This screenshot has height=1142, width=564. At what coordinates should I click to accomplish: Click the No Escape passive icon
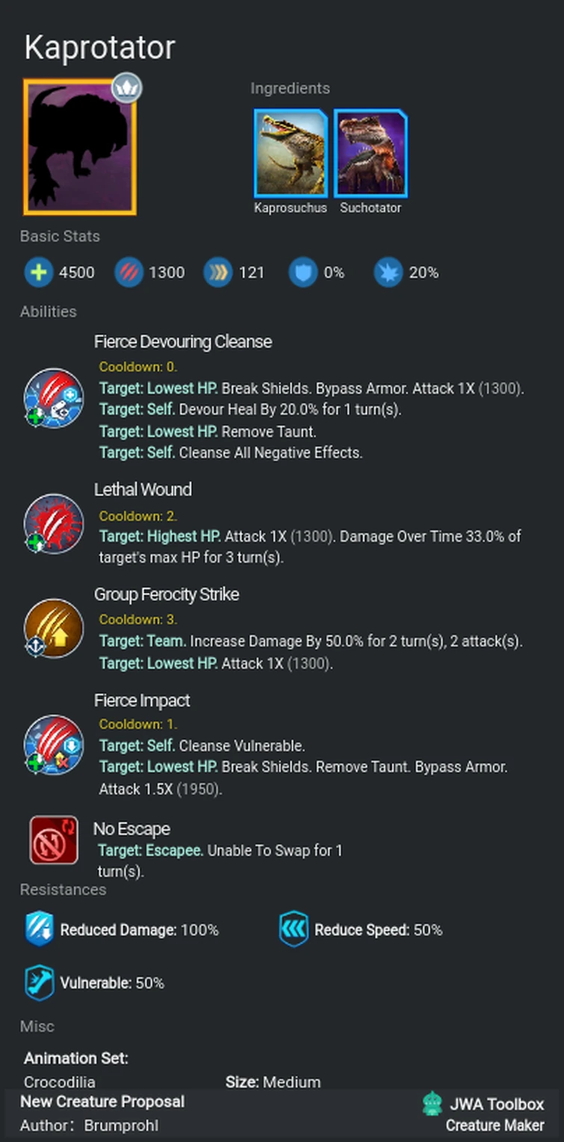54,840
